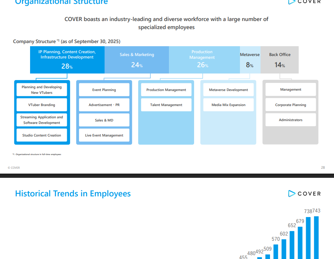Click the bar labeled 602
Screen dimensions: 334x259
[284, 249]
